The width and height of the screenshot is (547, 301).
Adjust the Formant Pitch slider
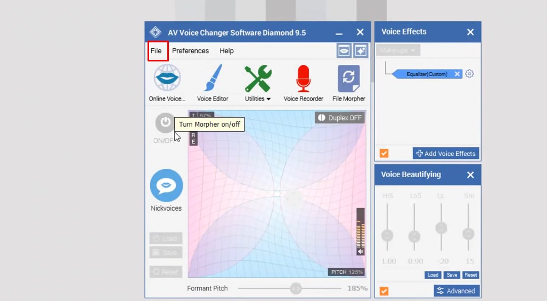coord(296,288)
